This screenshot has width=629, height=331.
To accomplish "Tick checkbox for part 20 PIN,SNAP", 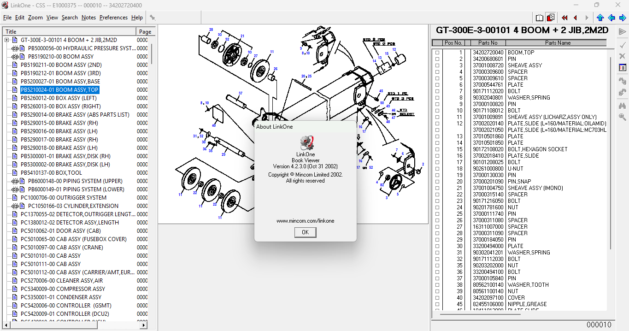I will [437, 182].
